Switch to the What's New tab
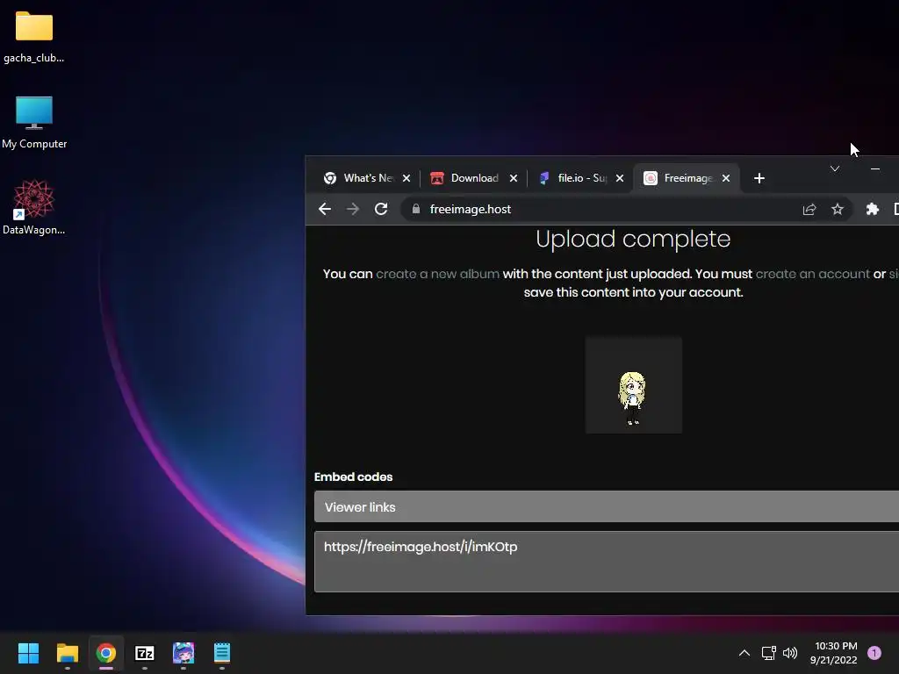The height and width of the screenshot is (674, 899). pos(368,178)
